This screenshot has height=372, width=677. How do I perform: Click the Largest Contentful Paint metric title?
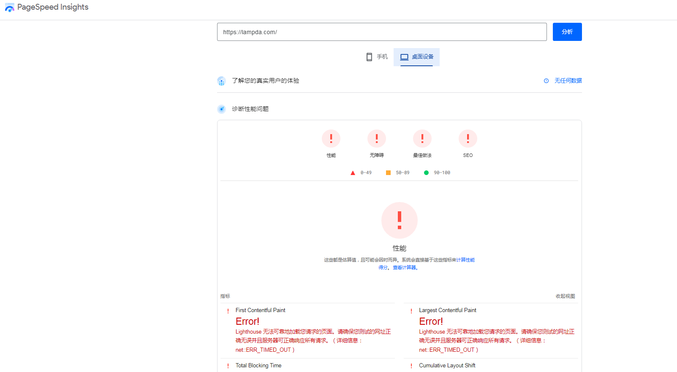[447, 310]
